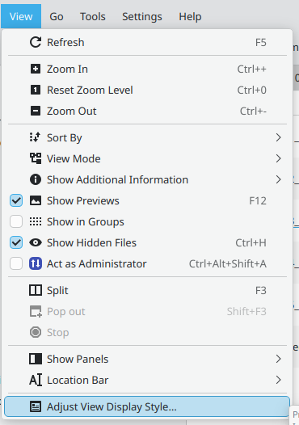Open the Show Panels submenu arrow

click(x=279, y=359)
